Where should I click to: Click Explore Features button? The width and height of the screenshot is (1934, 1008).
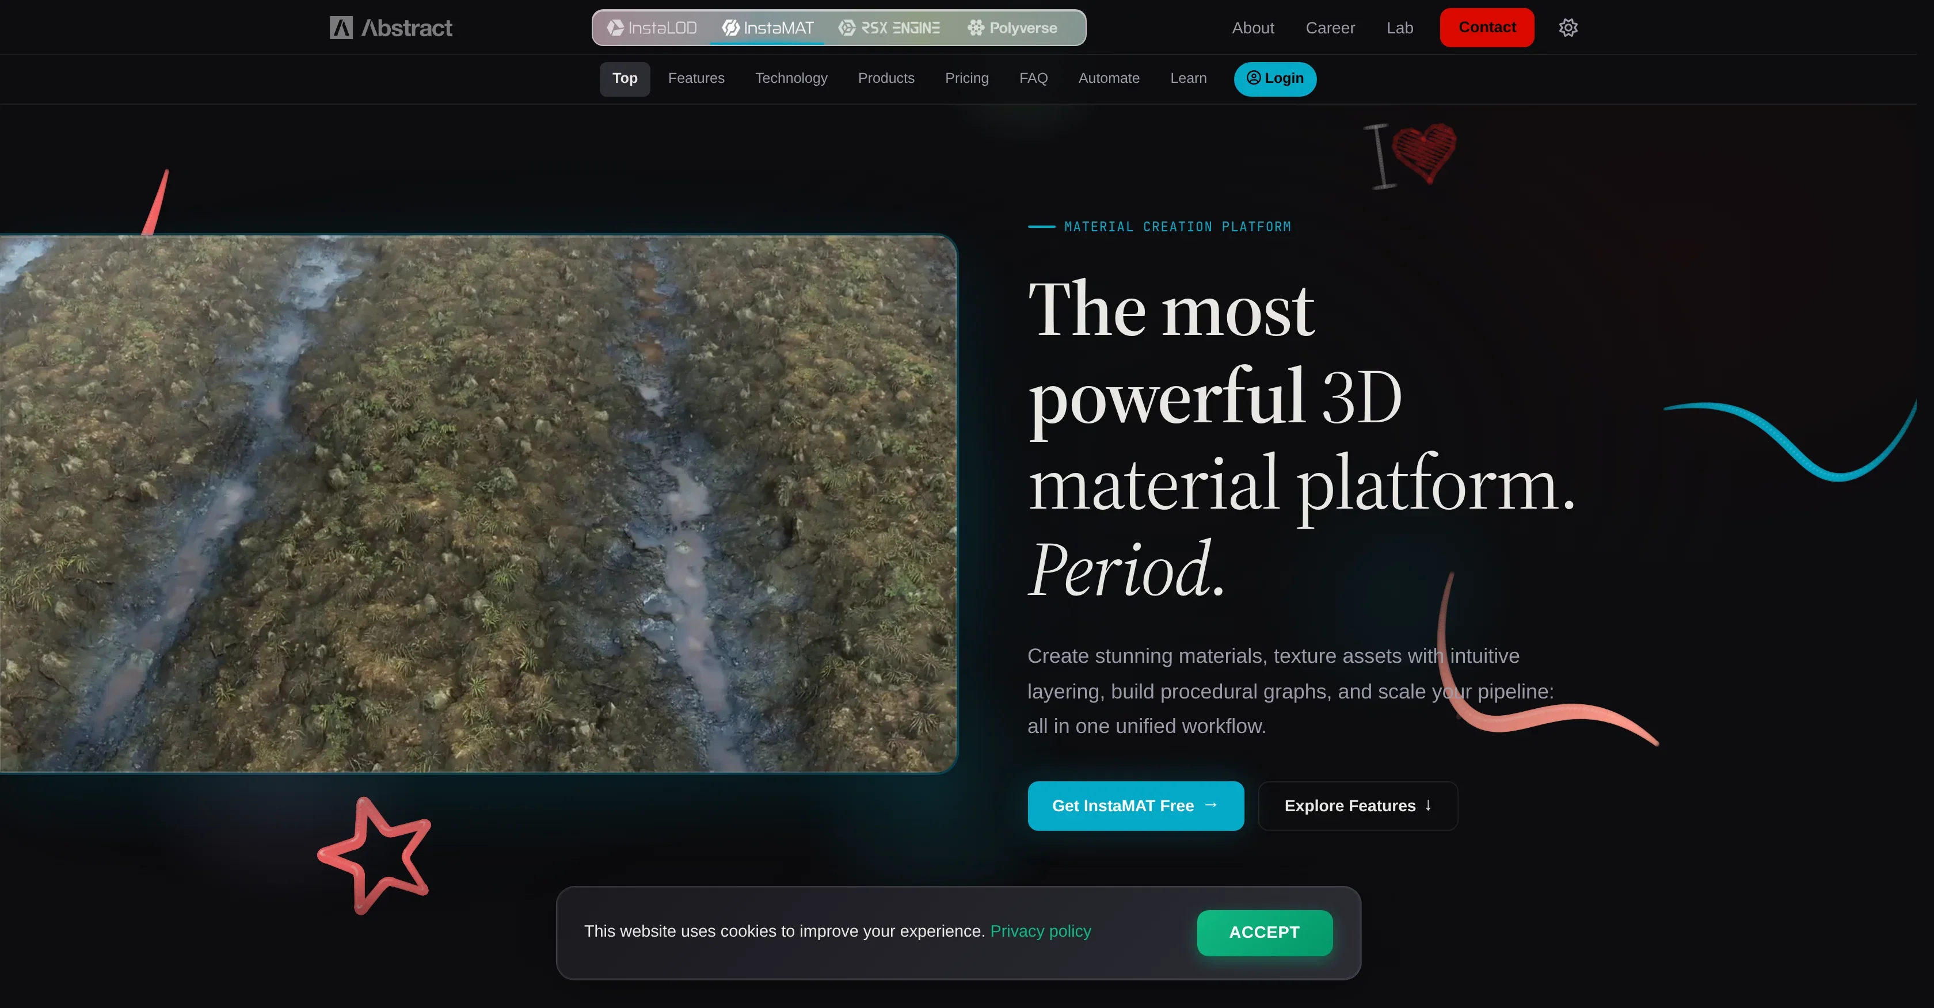click(x=1357, y=805)
